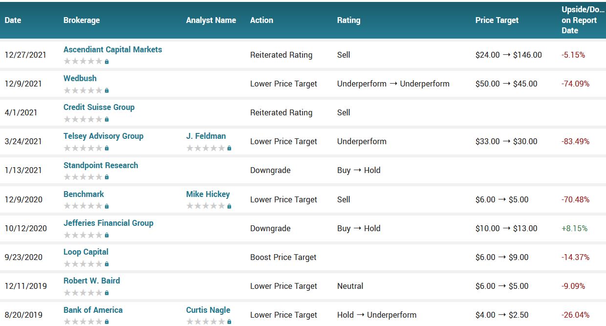This screenshot has width=606, height=326.
Task: Select the price target $24.00 → $146.00
Action: (x=509, y=55)
